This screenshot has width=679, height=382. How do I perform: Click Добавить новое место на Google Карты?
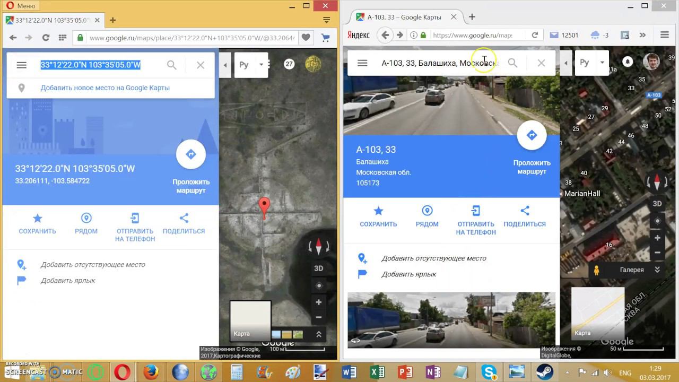[105, 88]
